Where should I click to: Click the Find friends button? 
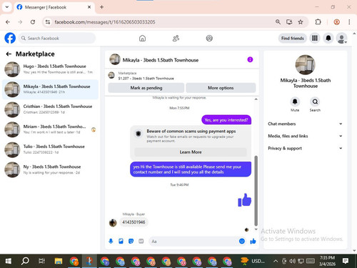pyautogui.click(x=293, y=38)
